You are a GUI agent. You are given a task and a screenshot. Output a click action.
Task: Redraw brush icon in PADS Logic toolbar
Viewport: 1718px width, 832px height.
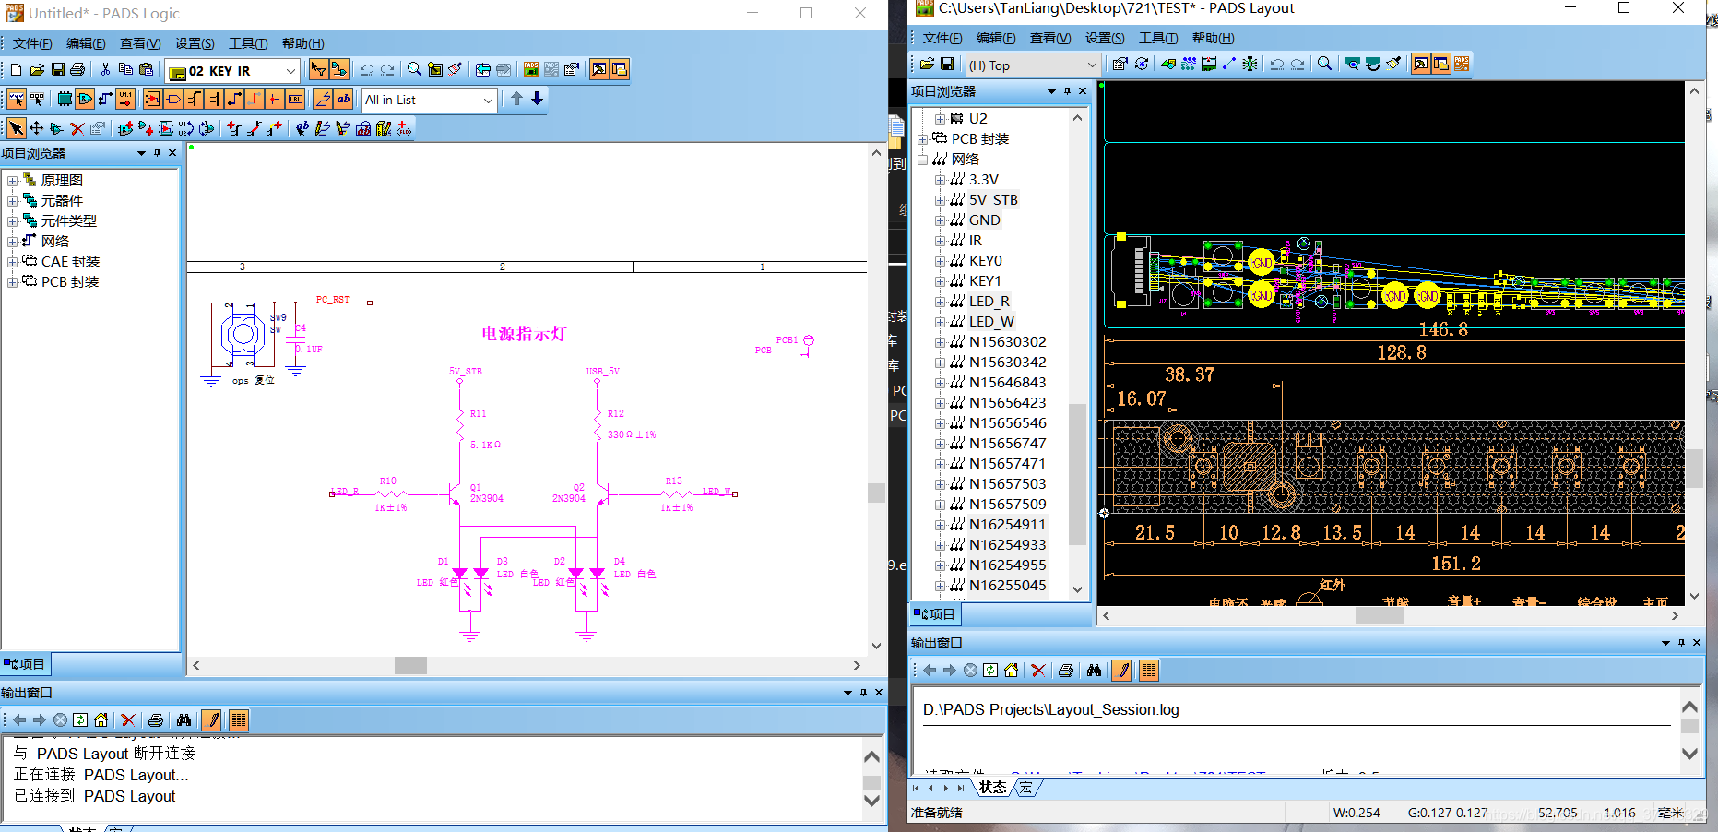coord(455,69)
